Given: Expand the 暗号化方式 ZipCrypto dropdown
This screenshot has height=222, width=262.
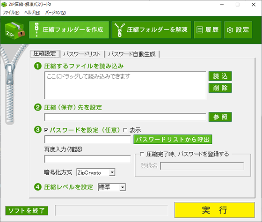Looking at the screenshot, I should coord(112,172).
